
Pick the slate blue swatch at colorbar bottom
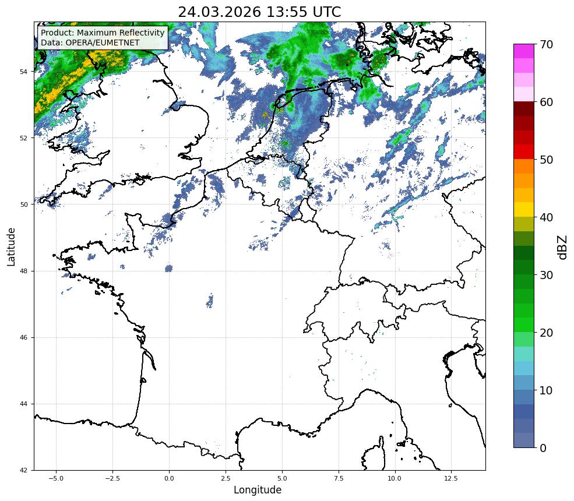pyautogui.click(x=524, y=440)
